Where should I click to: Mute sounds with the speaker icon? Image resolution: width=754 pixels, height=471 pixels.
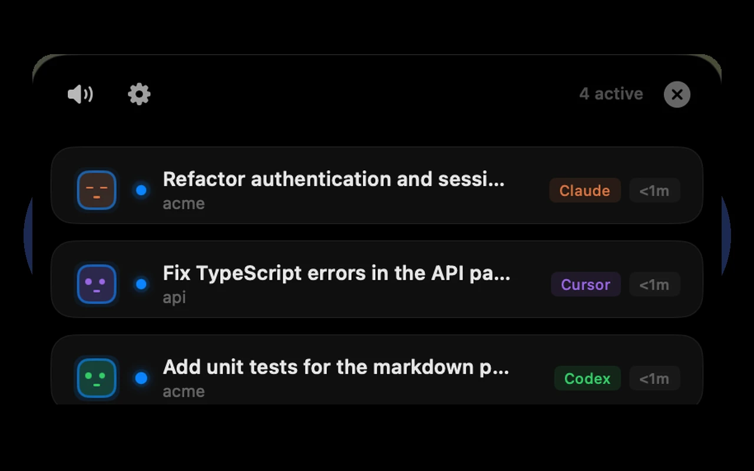tap(80, 94)
